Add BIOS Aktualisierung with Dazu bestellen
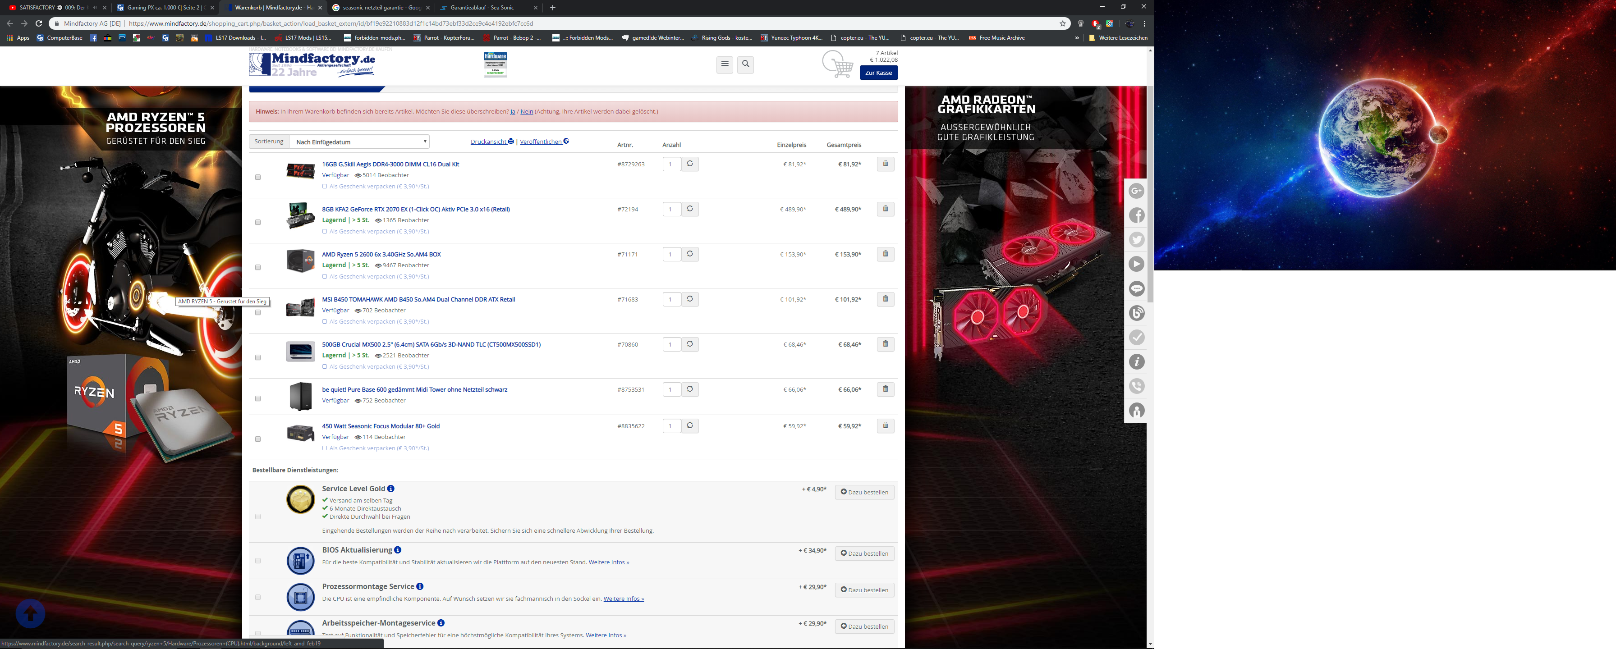Screen dimensions: 1616x649 point(864,554)
